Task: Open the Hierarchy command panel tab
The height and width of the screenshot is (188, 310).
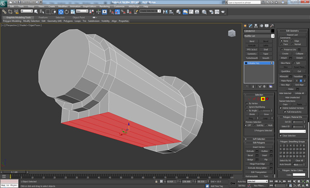Action: (256, 26)
